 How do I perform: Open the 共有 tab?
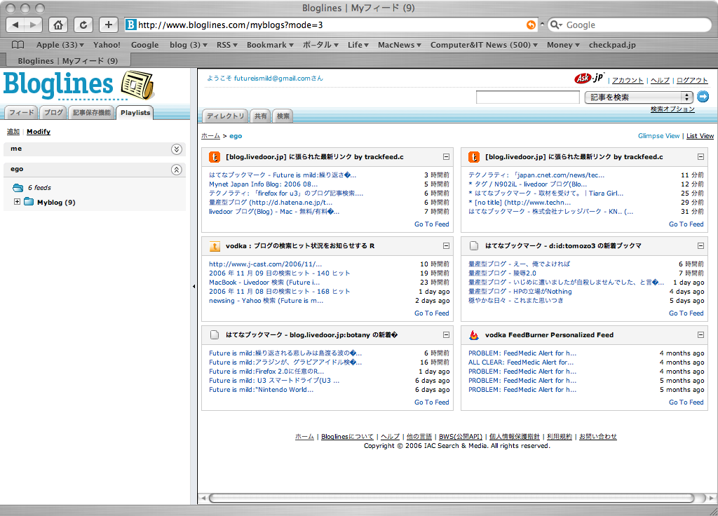261,116
